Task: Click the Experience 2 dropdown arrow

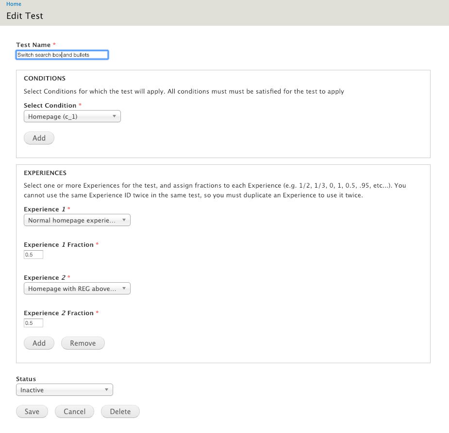Action: [124, 289]
